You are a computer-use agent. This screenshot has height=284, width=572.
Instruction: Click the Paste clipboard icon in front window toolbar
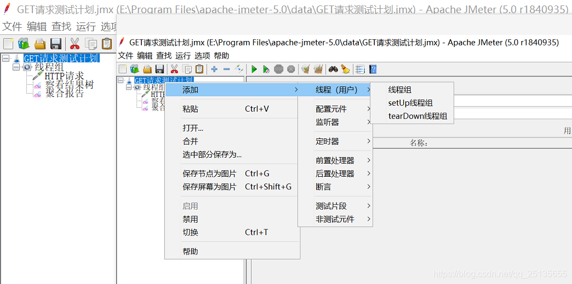pos(199,69)
